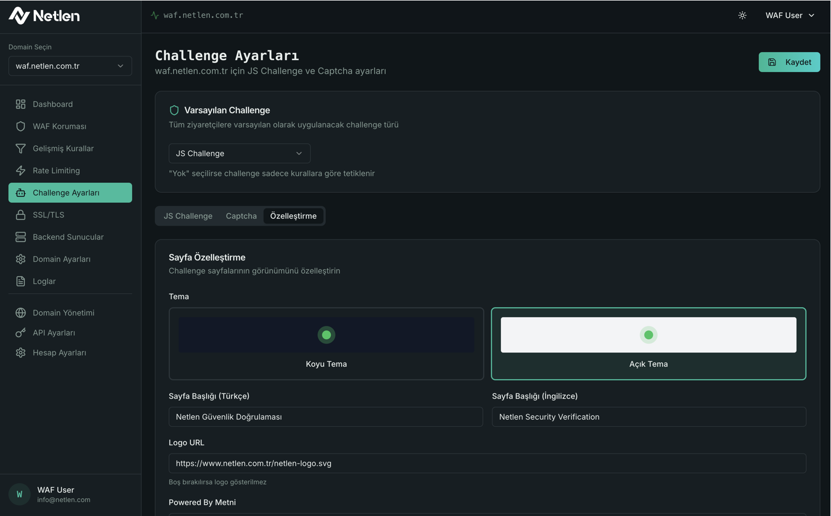Expand the JS Challenge type dropdown
Viewport: 831px width, 516px height.
coord(239,154)
